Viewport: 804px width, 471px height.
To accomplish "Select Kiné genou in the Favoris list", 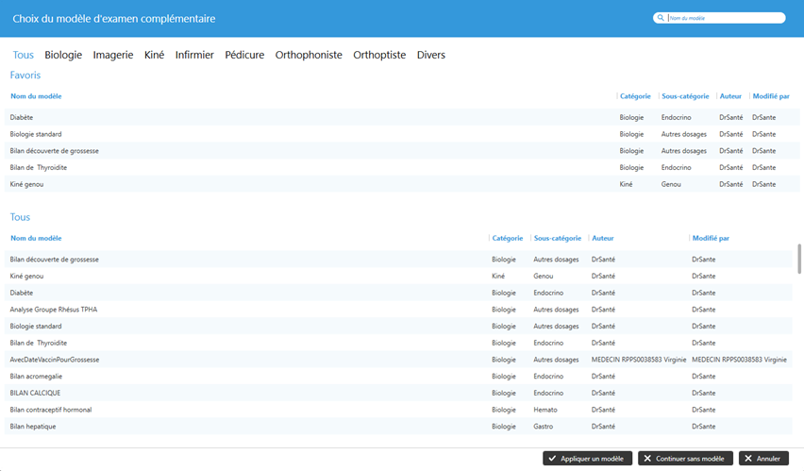I will 26,184.
